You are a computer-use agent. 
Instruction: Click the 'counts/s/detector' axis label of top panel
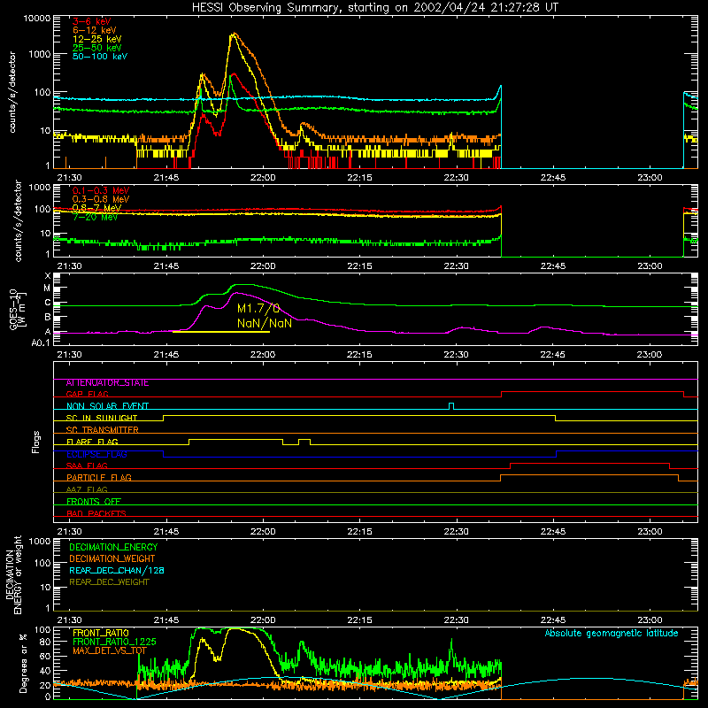[x=12, y=92]
